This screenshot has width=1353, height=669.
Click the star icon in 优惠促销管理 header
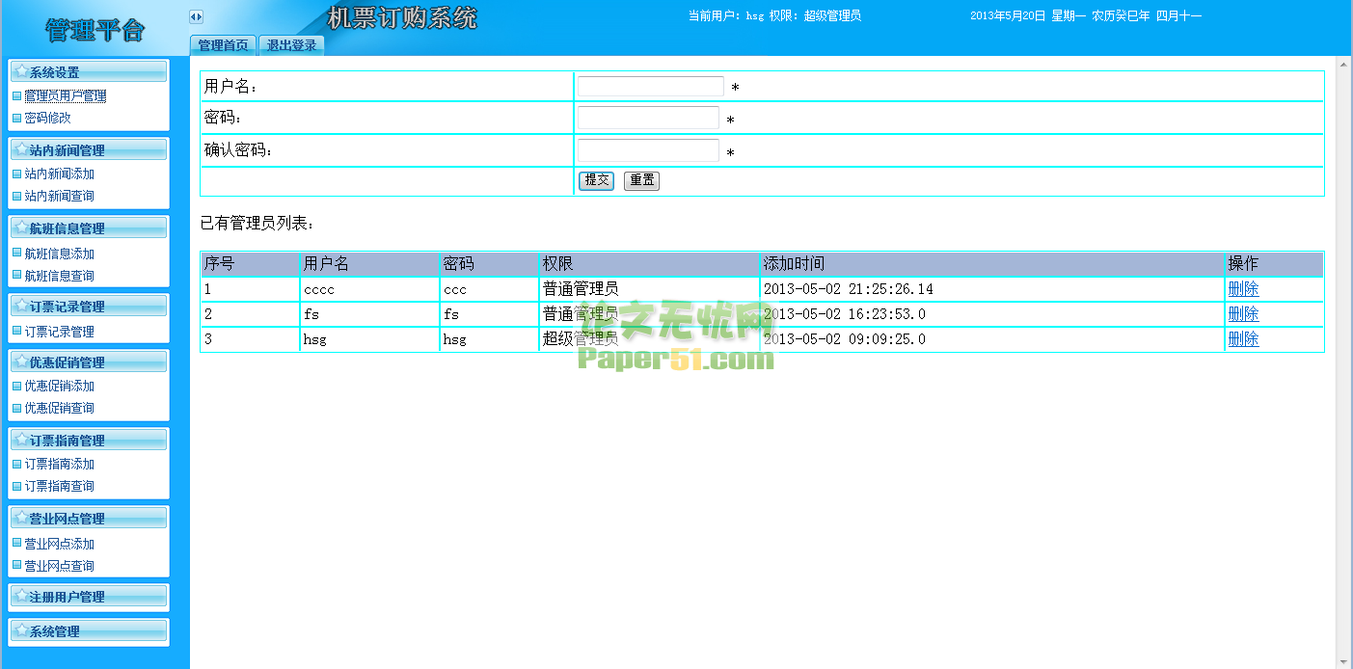click(21, 361)
